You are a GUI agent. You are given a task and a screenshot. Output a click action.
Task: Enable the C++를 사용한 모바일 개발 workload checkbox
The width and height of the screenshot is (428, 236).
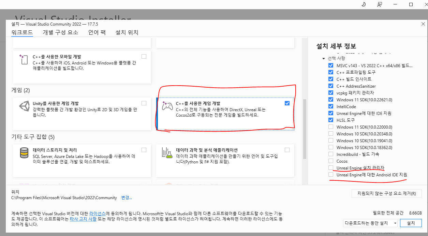pyautogui.click(x=144, y=56)
